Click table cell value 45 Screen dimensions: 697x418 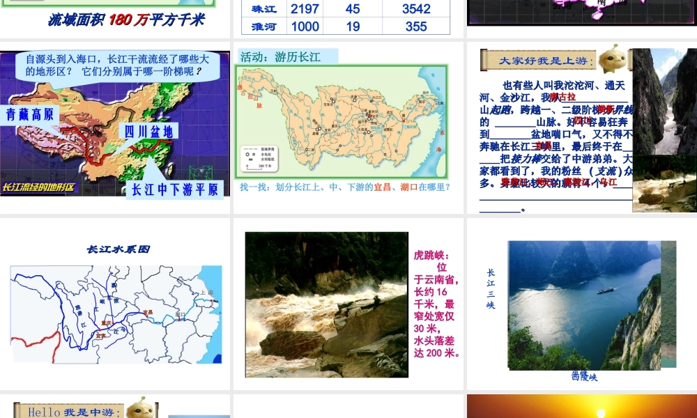tap(353, 9)
